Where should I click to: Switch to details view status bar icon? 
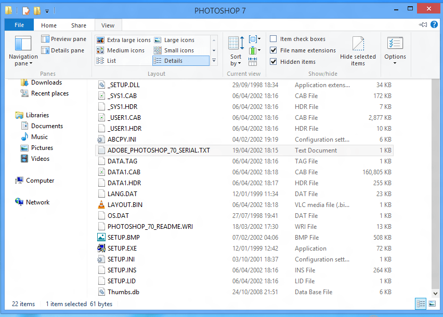(x=421, y=304)
